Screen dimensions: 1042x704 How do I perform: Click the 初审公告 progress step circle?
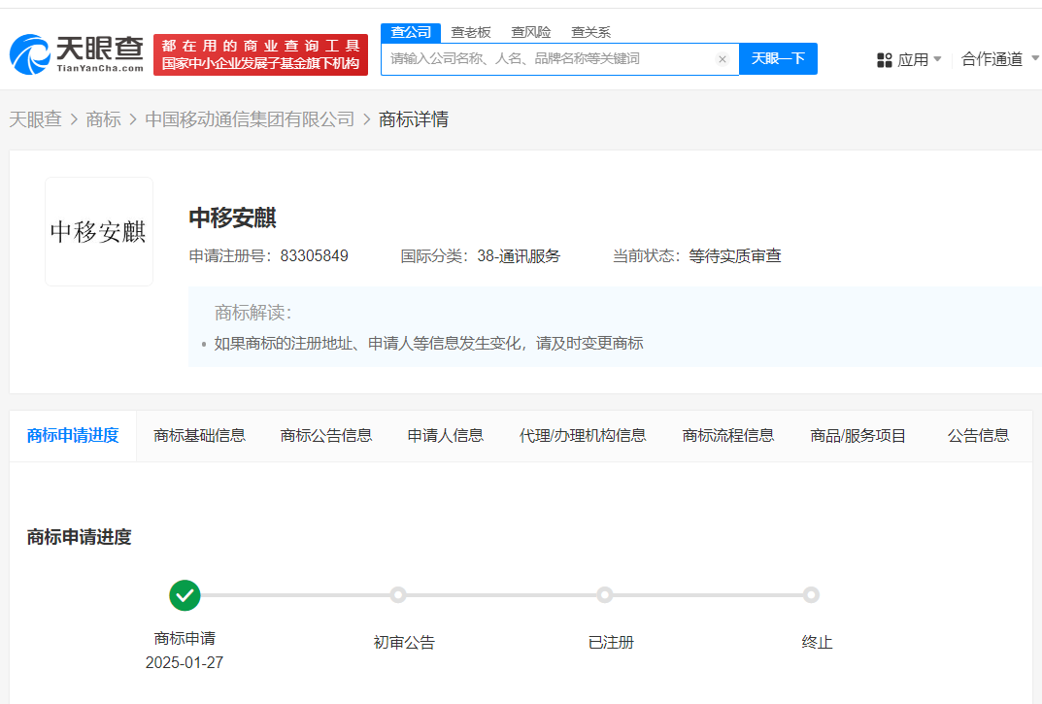[397, 595]
